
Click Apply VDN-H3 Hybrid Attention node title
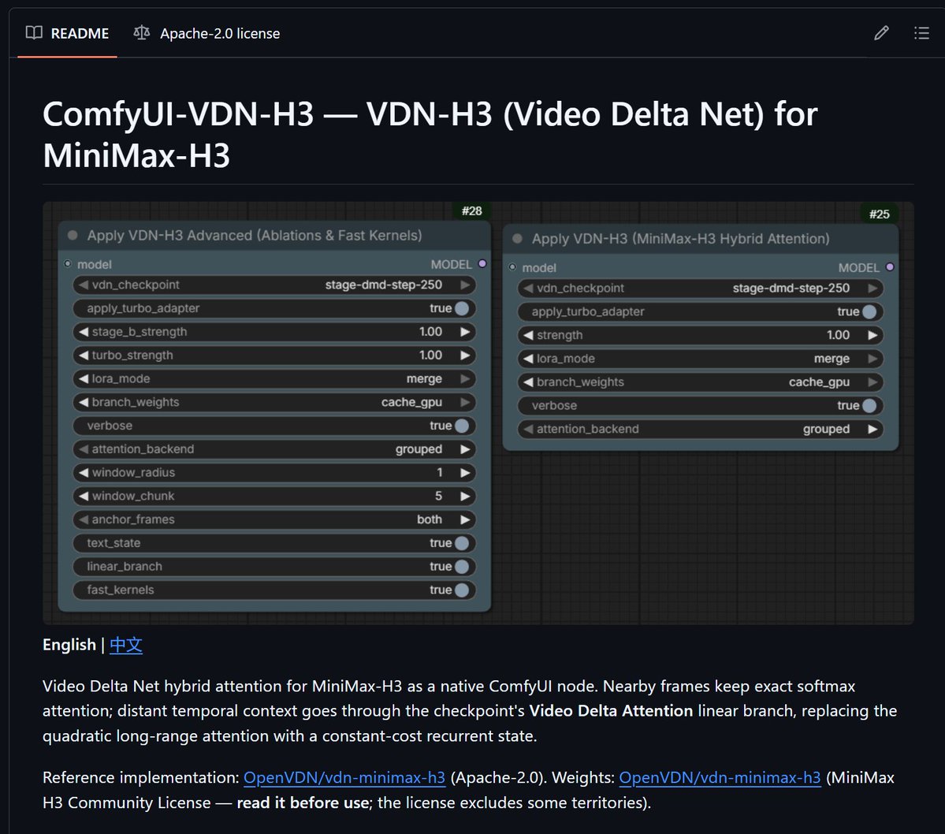click(x=680, y=239)
